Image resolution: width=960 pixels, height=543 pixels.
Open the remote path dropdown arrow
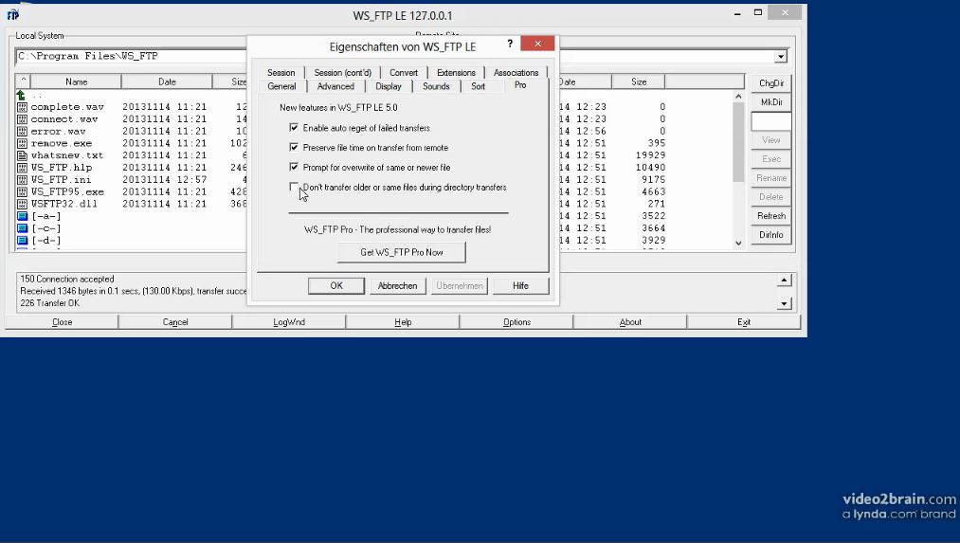click(x=781, y=56)
